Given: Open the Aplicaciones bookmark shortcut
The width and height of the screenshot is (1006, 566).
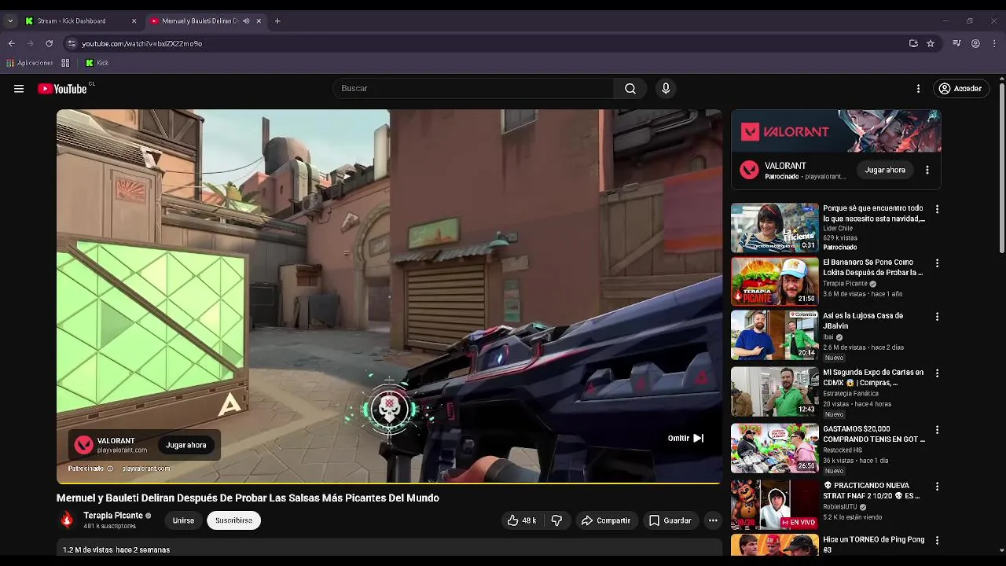Looking at the screenshot, I should [x=30, y=63].
